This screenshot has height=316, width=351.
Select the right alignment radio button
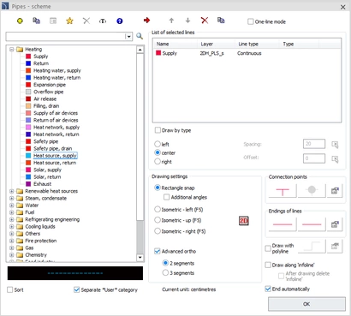[158, 162]
